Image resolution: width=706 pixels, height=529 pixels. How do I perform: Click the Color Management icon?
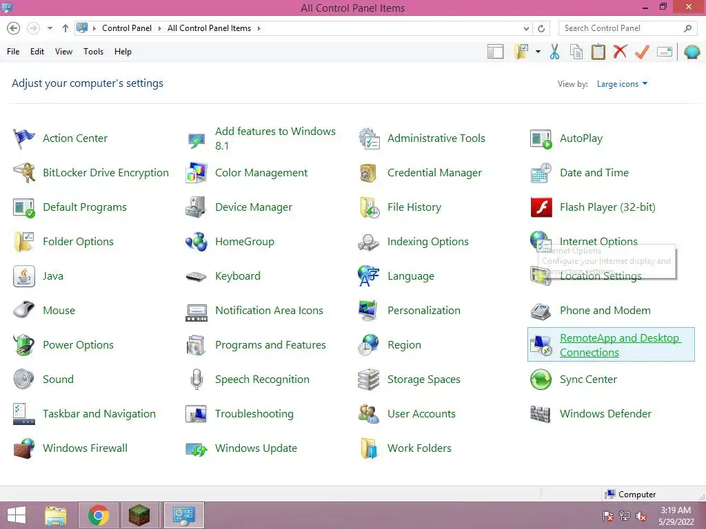point(196,173)
